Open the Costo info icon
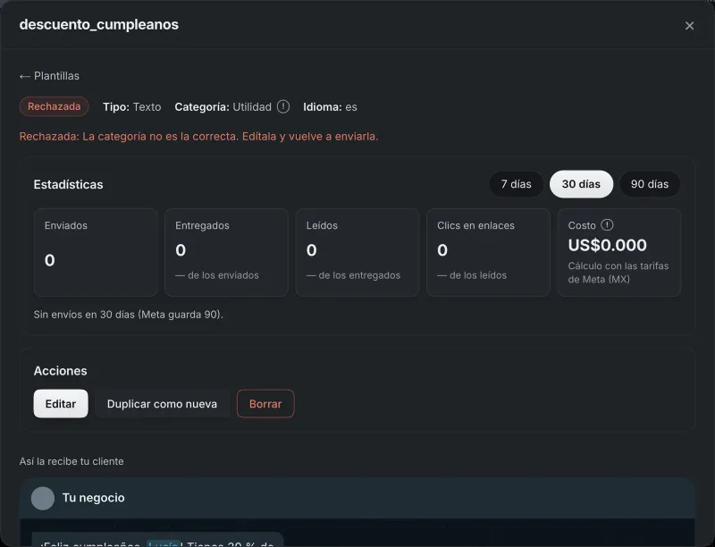Screen dimensions: 715x547 [x=607, y=224]
